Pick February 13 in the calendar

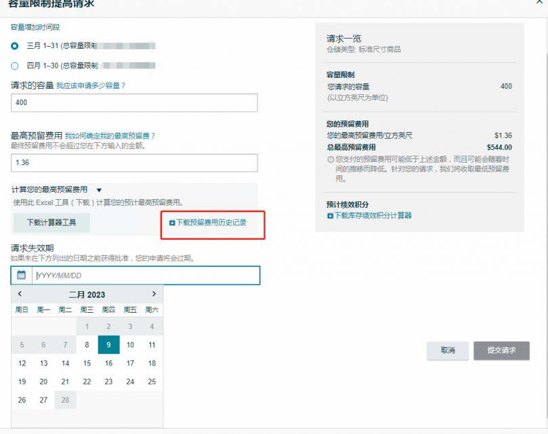point(43,364)
